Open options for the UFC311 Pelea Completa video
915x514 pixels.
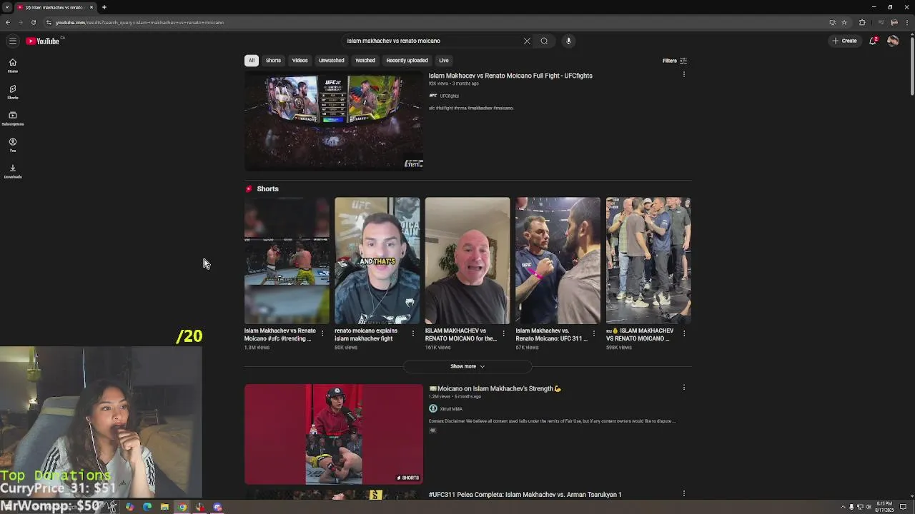point(683,493)
